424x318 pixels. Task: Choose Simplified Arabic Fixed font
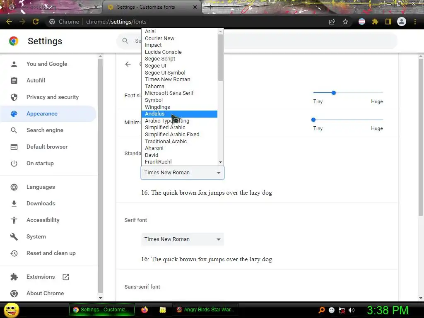pyautogui.click(x=179, y=135)
